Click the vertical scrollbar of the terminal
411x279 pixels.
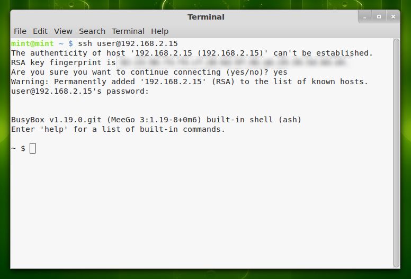(x=397, y=153)
